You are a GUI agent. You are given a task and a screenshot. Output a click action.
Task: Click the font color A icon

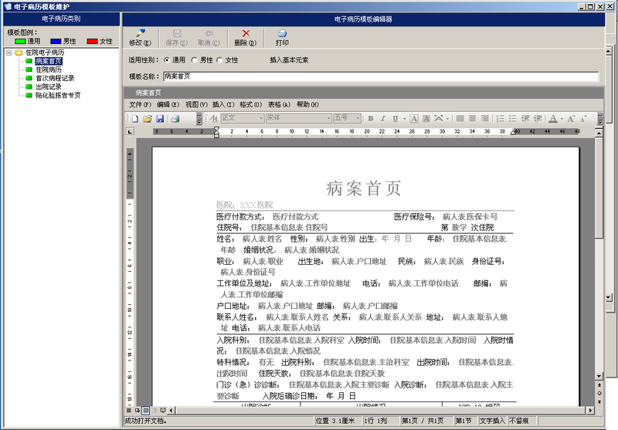coord(553,118)
